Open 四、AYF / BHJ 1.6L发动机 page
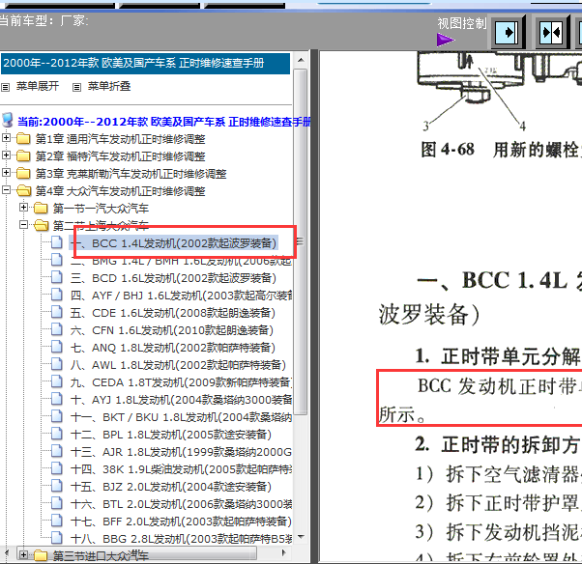This screenshot has width=582, height=564. point(181,296)
